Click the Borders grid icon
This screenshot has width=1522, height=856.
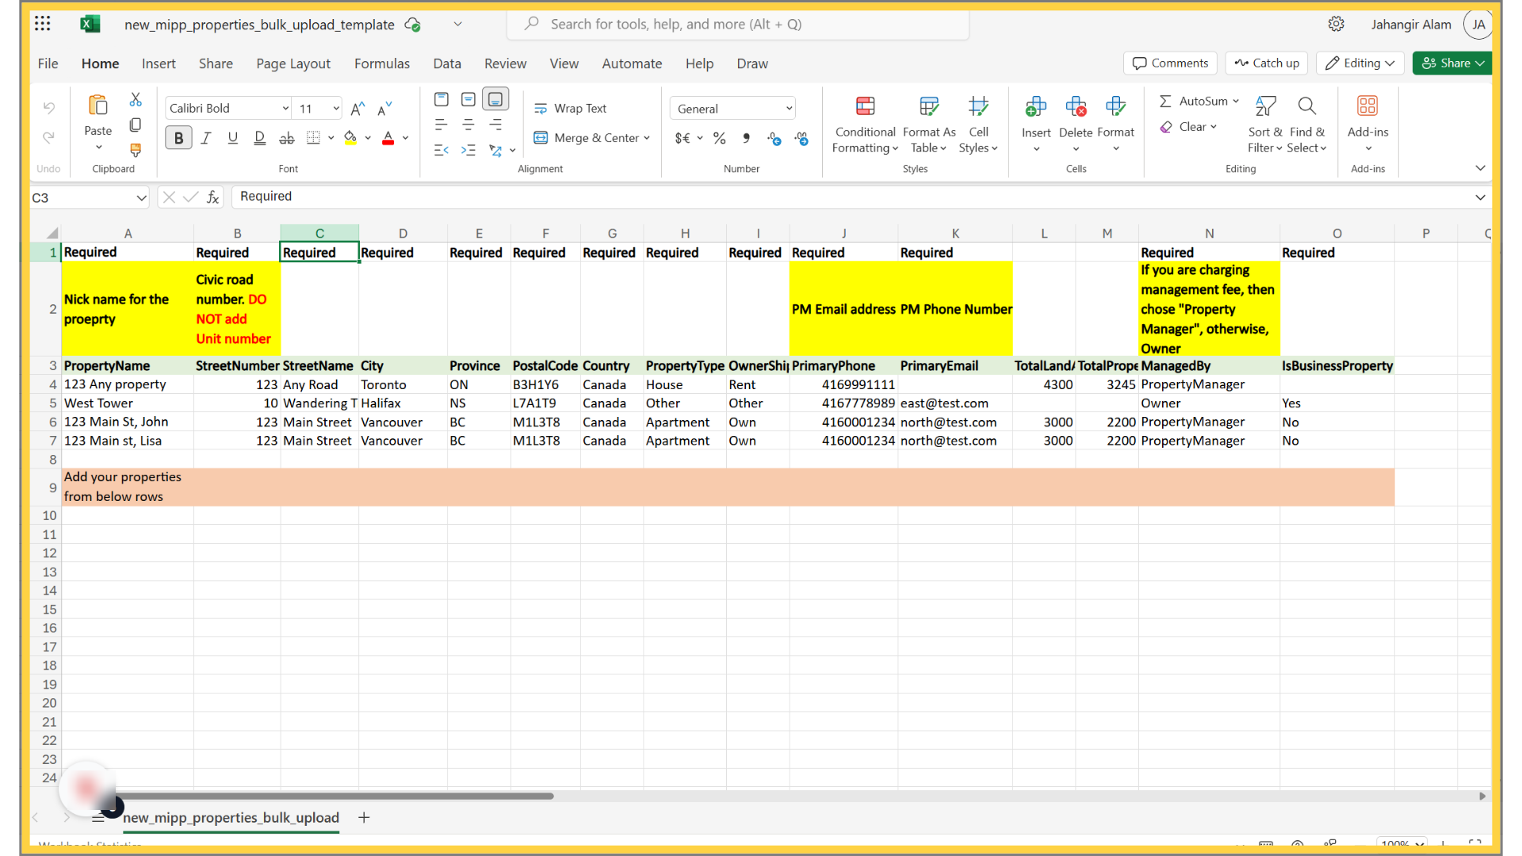(x=314, y=138)
